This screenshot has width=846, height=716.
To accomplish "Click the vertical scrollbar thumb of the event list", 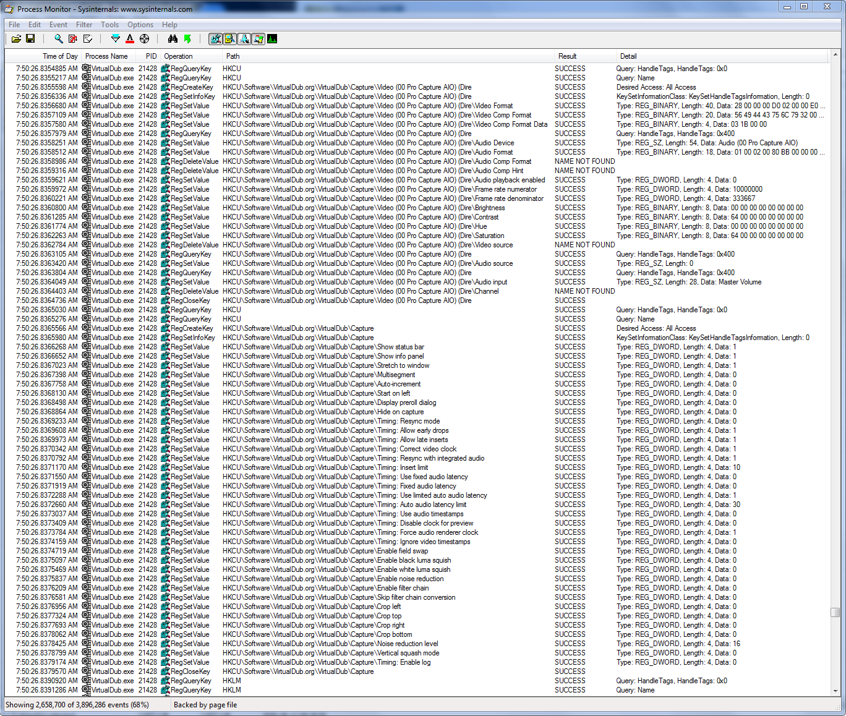I will [x=835, y=612].
